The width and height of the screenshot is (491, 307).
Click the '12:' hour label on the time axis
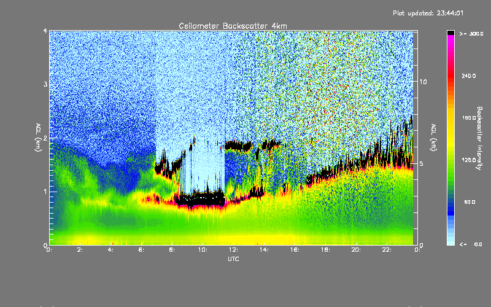tap(233, 250)
